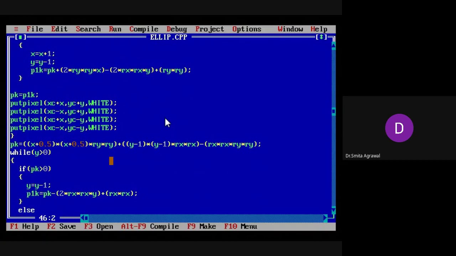The height and width of the screenshot is (256, 456).
Task: Click the 'if(pk>0)' line
Action: click(x=35, y=169)
